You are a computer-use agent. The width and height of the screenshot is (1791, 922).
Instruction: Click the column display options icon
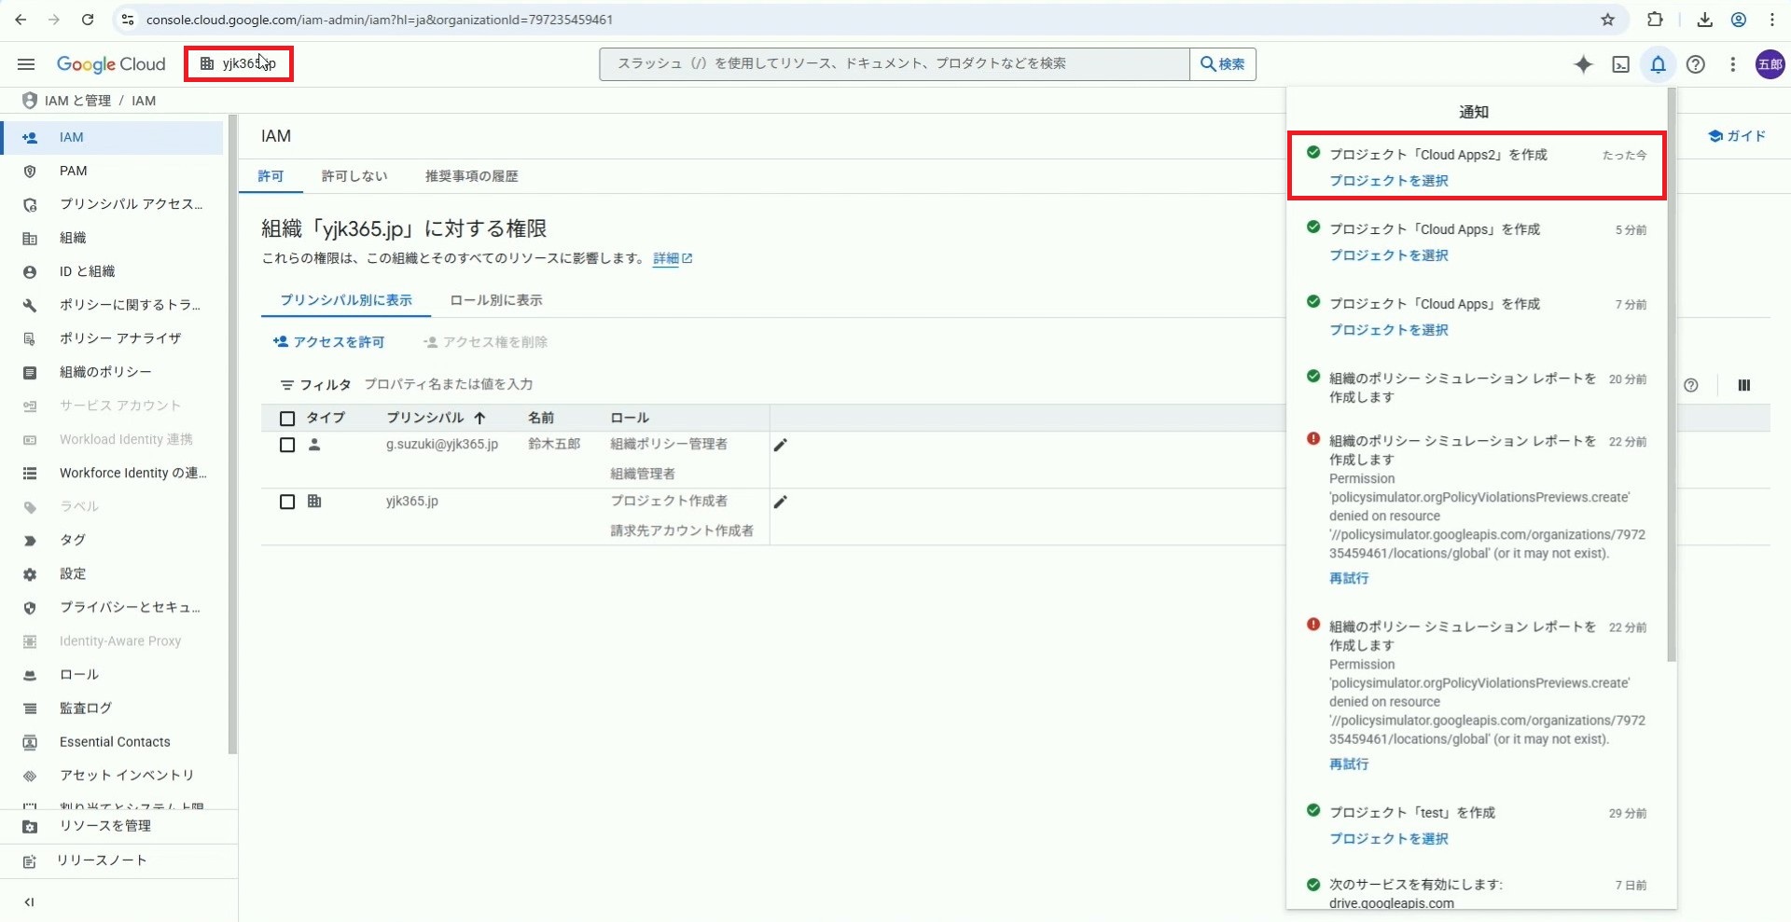pyautogui.click(x=1743, y=386)
